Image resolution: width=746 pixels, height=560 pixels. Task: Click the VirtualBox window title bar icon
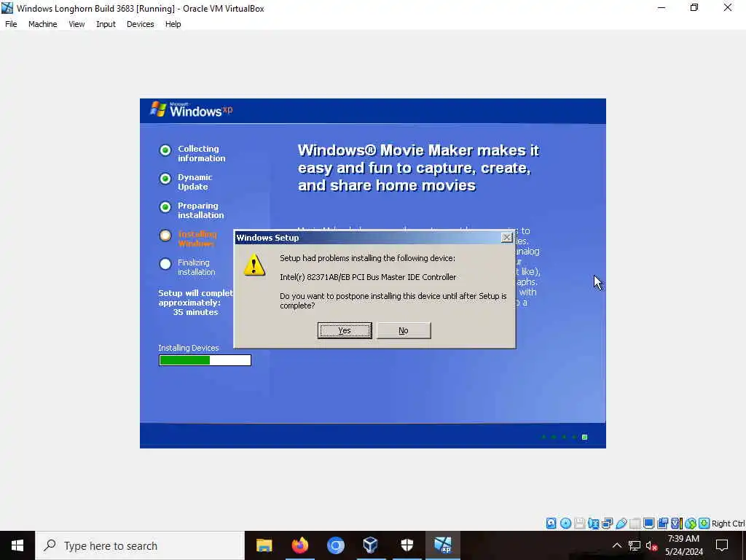tap(7, 8)
